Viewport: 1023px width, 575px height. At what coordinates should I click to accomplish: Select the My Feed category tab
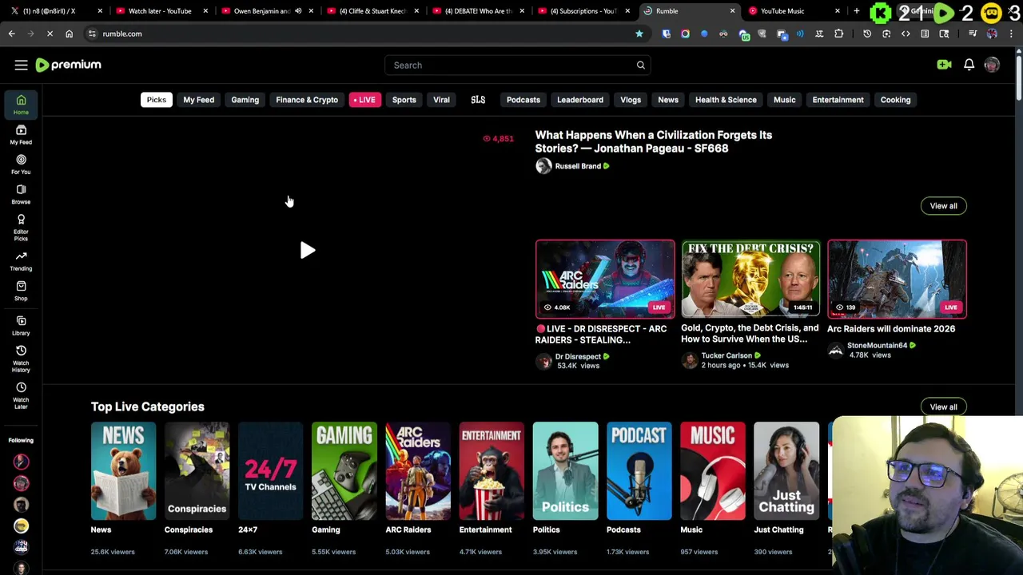point(198,100)
